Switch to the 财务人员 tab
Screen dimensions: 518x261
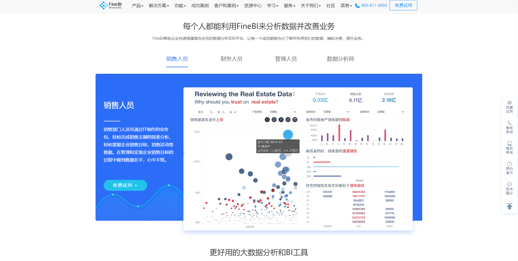(232, 59)
